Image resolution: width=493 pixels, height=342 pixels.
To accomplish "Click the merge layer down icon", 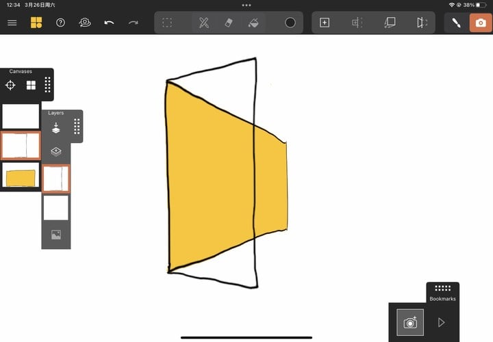I will pyautogui.click(x=55, y=128).
